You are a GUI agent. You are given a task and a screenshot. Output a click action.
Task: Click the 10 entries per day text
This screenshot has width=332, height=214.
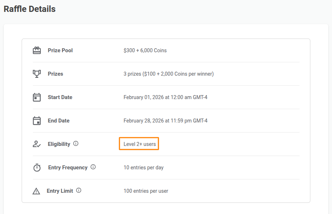[x=144, y=168]
